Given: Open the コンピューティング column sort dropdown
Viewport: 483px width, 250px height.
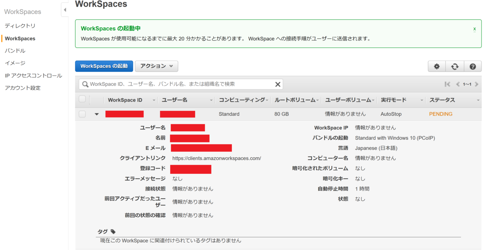Looking at the screenshot, I should [268, 100].
